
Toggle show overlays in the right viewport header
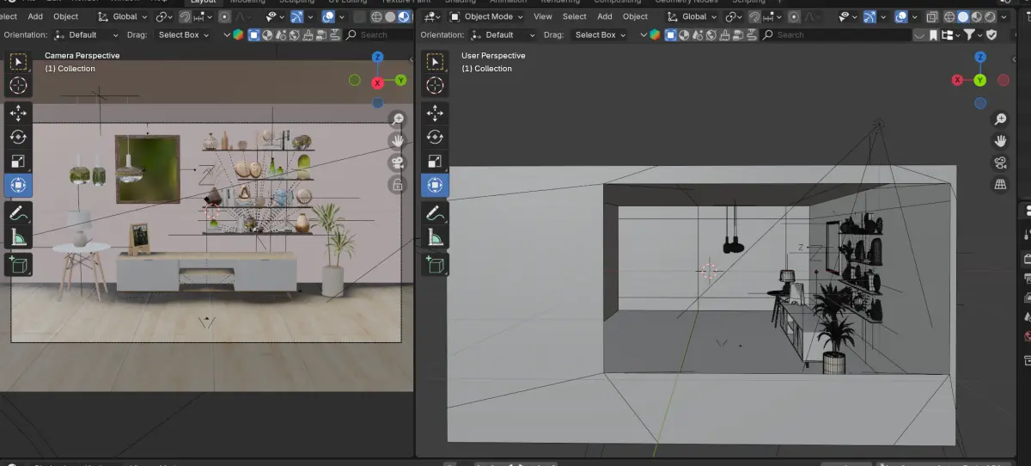pos(900,16)
